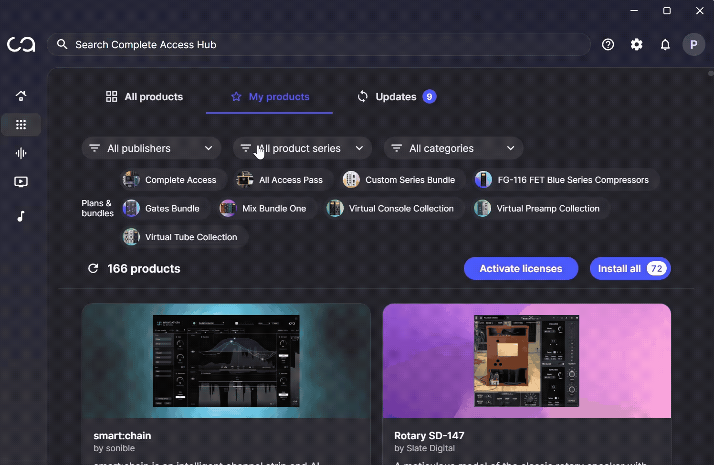Switch to the My products tab
714x465 pixels.
269,96
